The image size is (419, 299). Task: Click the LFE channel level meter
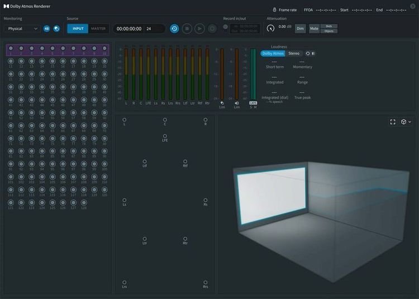coord(148,74)
